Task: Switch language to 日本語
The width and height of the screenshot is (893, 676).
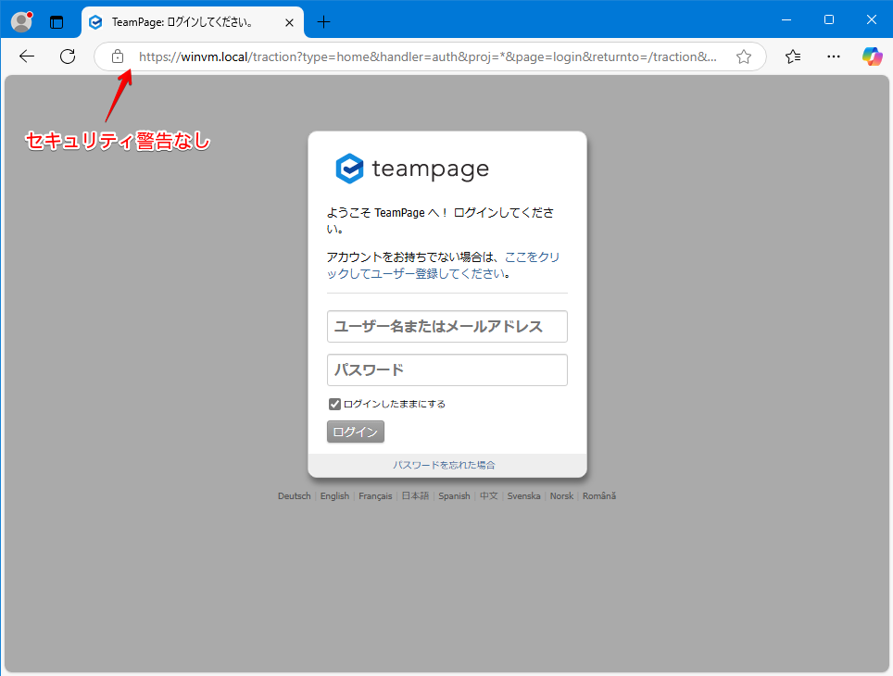Action: click(415, 496)
